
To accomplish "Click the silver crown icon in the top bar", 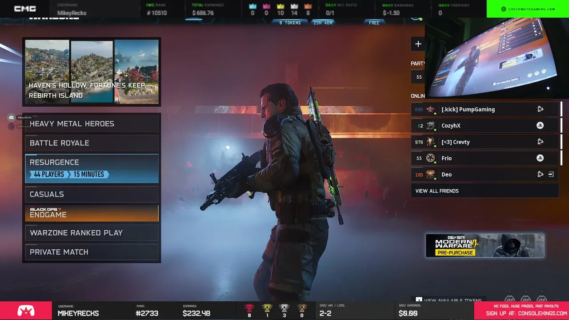I will click(294, 6).
